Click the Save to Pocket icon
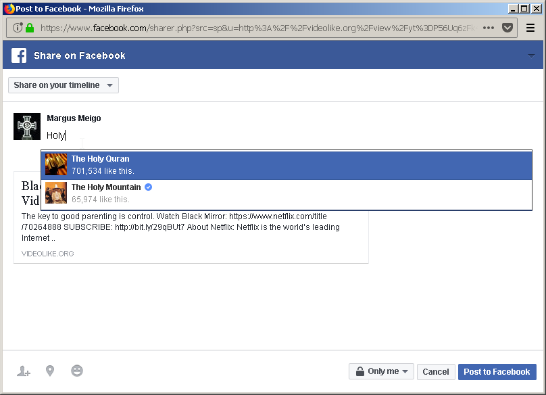The height and width of the screenshot is (395, 546). click(507, 28)
